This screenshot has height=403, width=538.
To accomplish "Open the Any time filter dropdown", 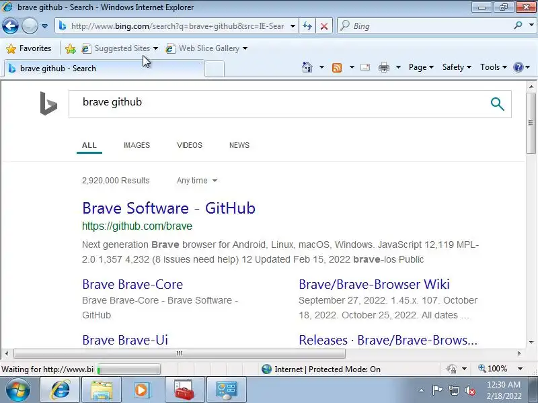I will tap(197, 181).
